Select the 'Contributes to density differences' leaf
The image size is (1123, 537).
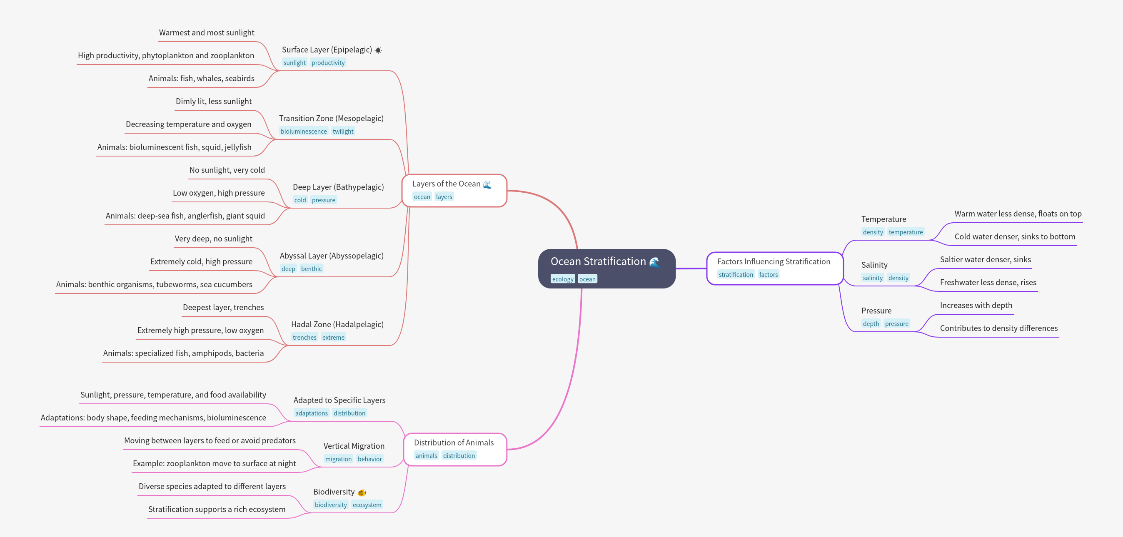(x=998, y=328)
